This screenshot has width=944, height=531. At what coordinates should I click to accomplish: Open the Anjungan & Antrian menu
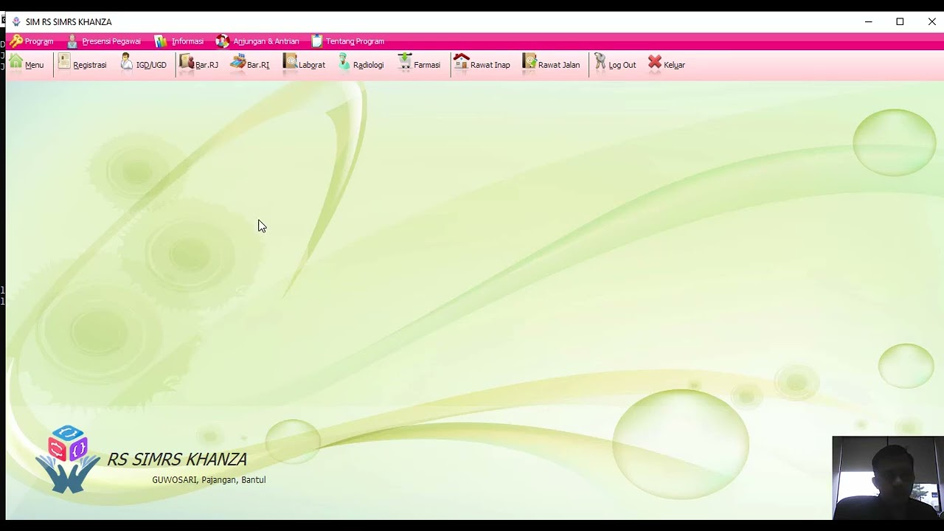(257, 41)
